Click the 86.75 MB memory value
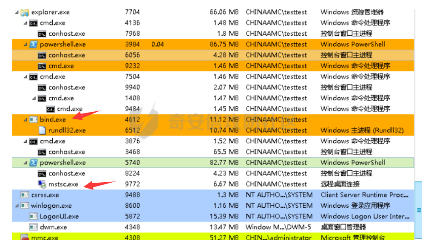The image size is (428, 243). coord(224,45)
